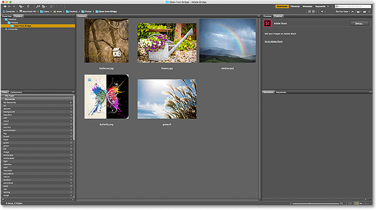Click the create new folder icon
The width and height of the screenshot is (377, 210).
365,12
